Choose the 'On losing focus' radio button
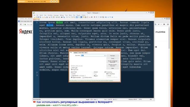 tap(107, 74)
